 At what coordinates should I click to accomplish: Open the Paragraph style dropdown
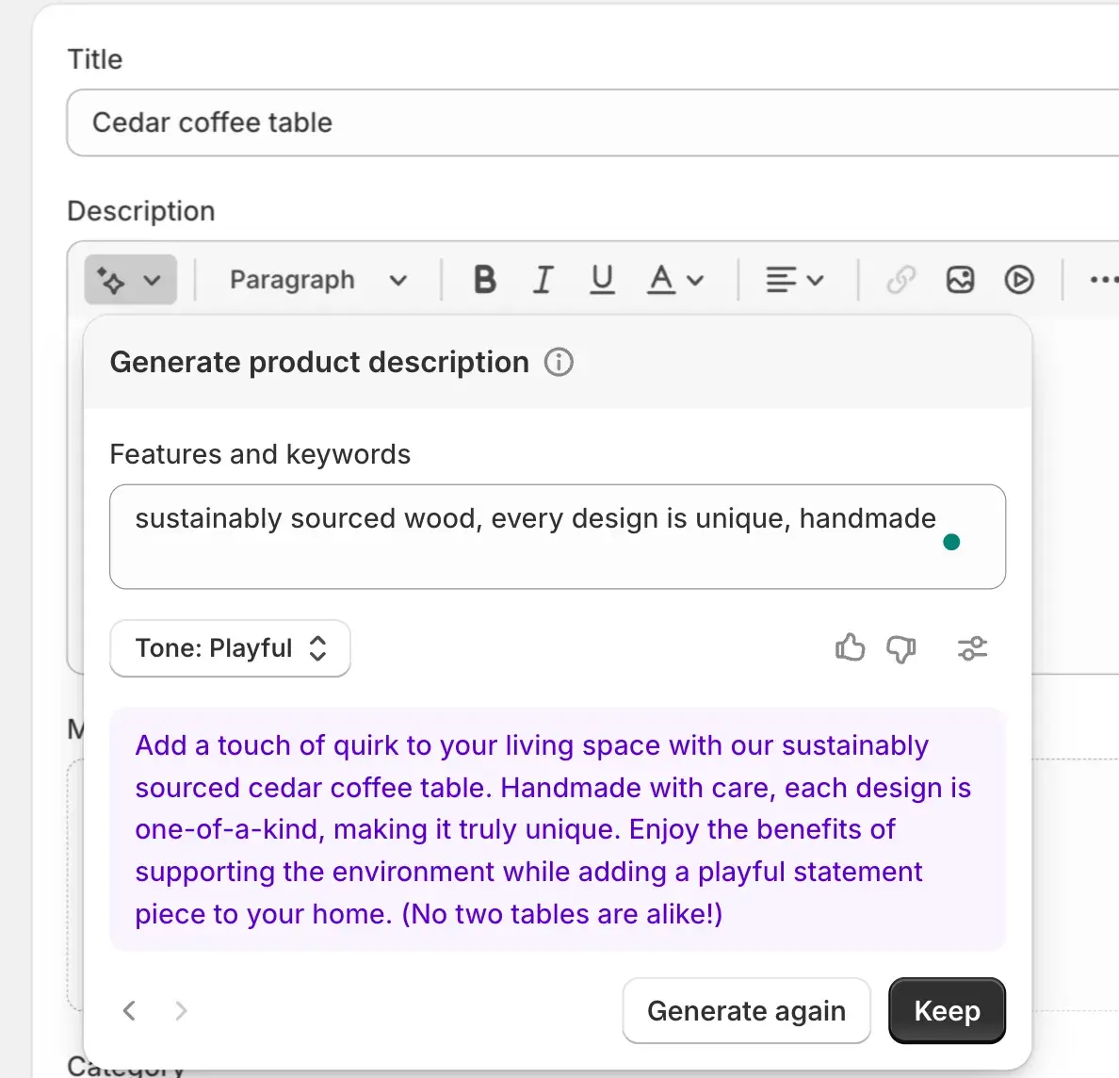tap(317, 280)
